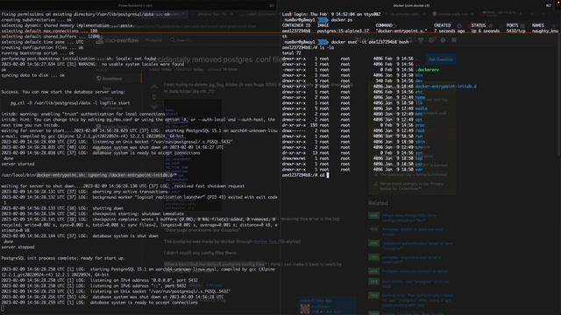561x315 pixels.
Task: Open the Stack Overflow help circle icon
Action: point(443,40)
